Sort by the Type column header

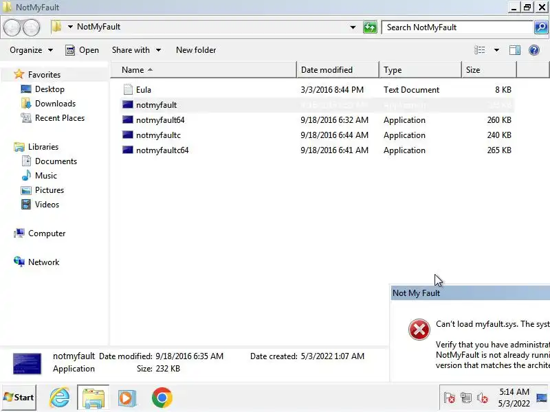[420, 70]
